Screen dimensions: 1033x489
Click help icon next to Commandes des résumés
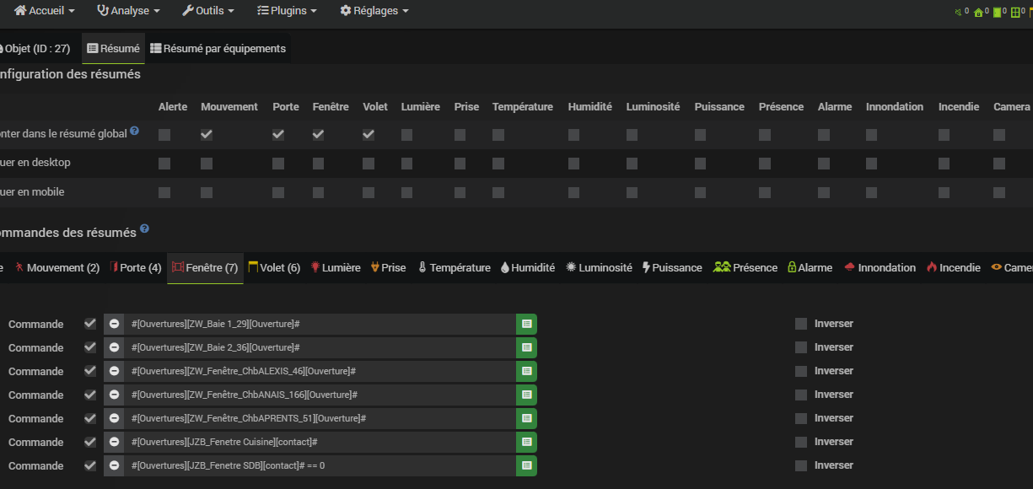tap(144, 229)
